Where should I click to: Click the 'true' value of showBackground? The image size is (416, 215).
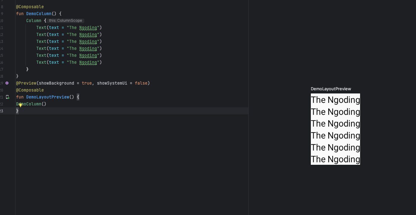click(x=87, y=83)
